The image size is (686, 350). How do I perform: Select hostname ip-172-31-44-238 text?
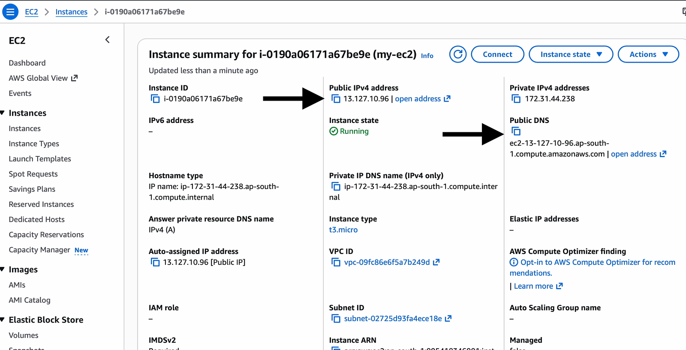(214, 192)
